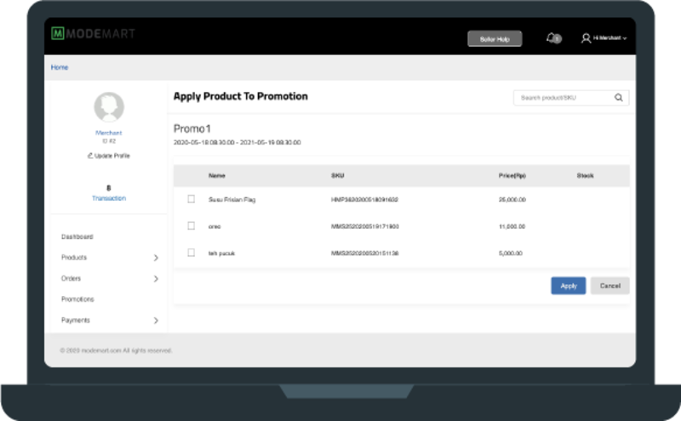Open the Hi Merchant dropdown
This screenshot has height=421, width=681.
(x=609, y=38)
